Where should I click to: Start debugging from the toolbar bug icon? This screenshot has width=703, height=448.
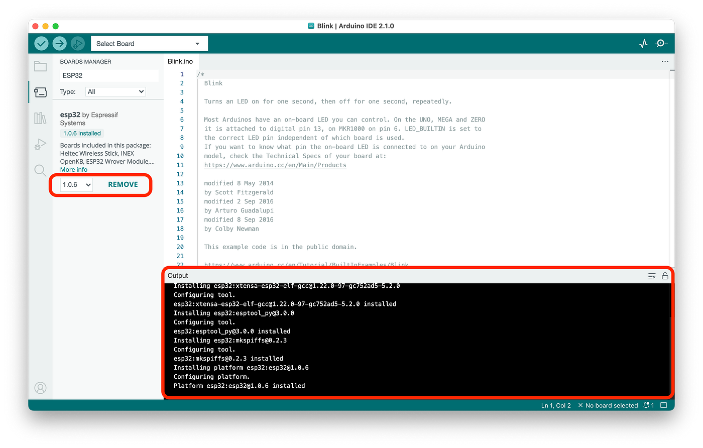[77, 43]
